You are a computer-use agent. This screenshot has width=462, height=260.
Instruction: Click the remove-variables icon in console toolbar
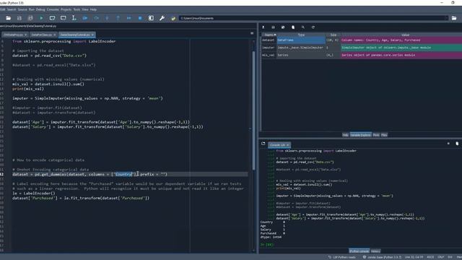click(457, 144)
